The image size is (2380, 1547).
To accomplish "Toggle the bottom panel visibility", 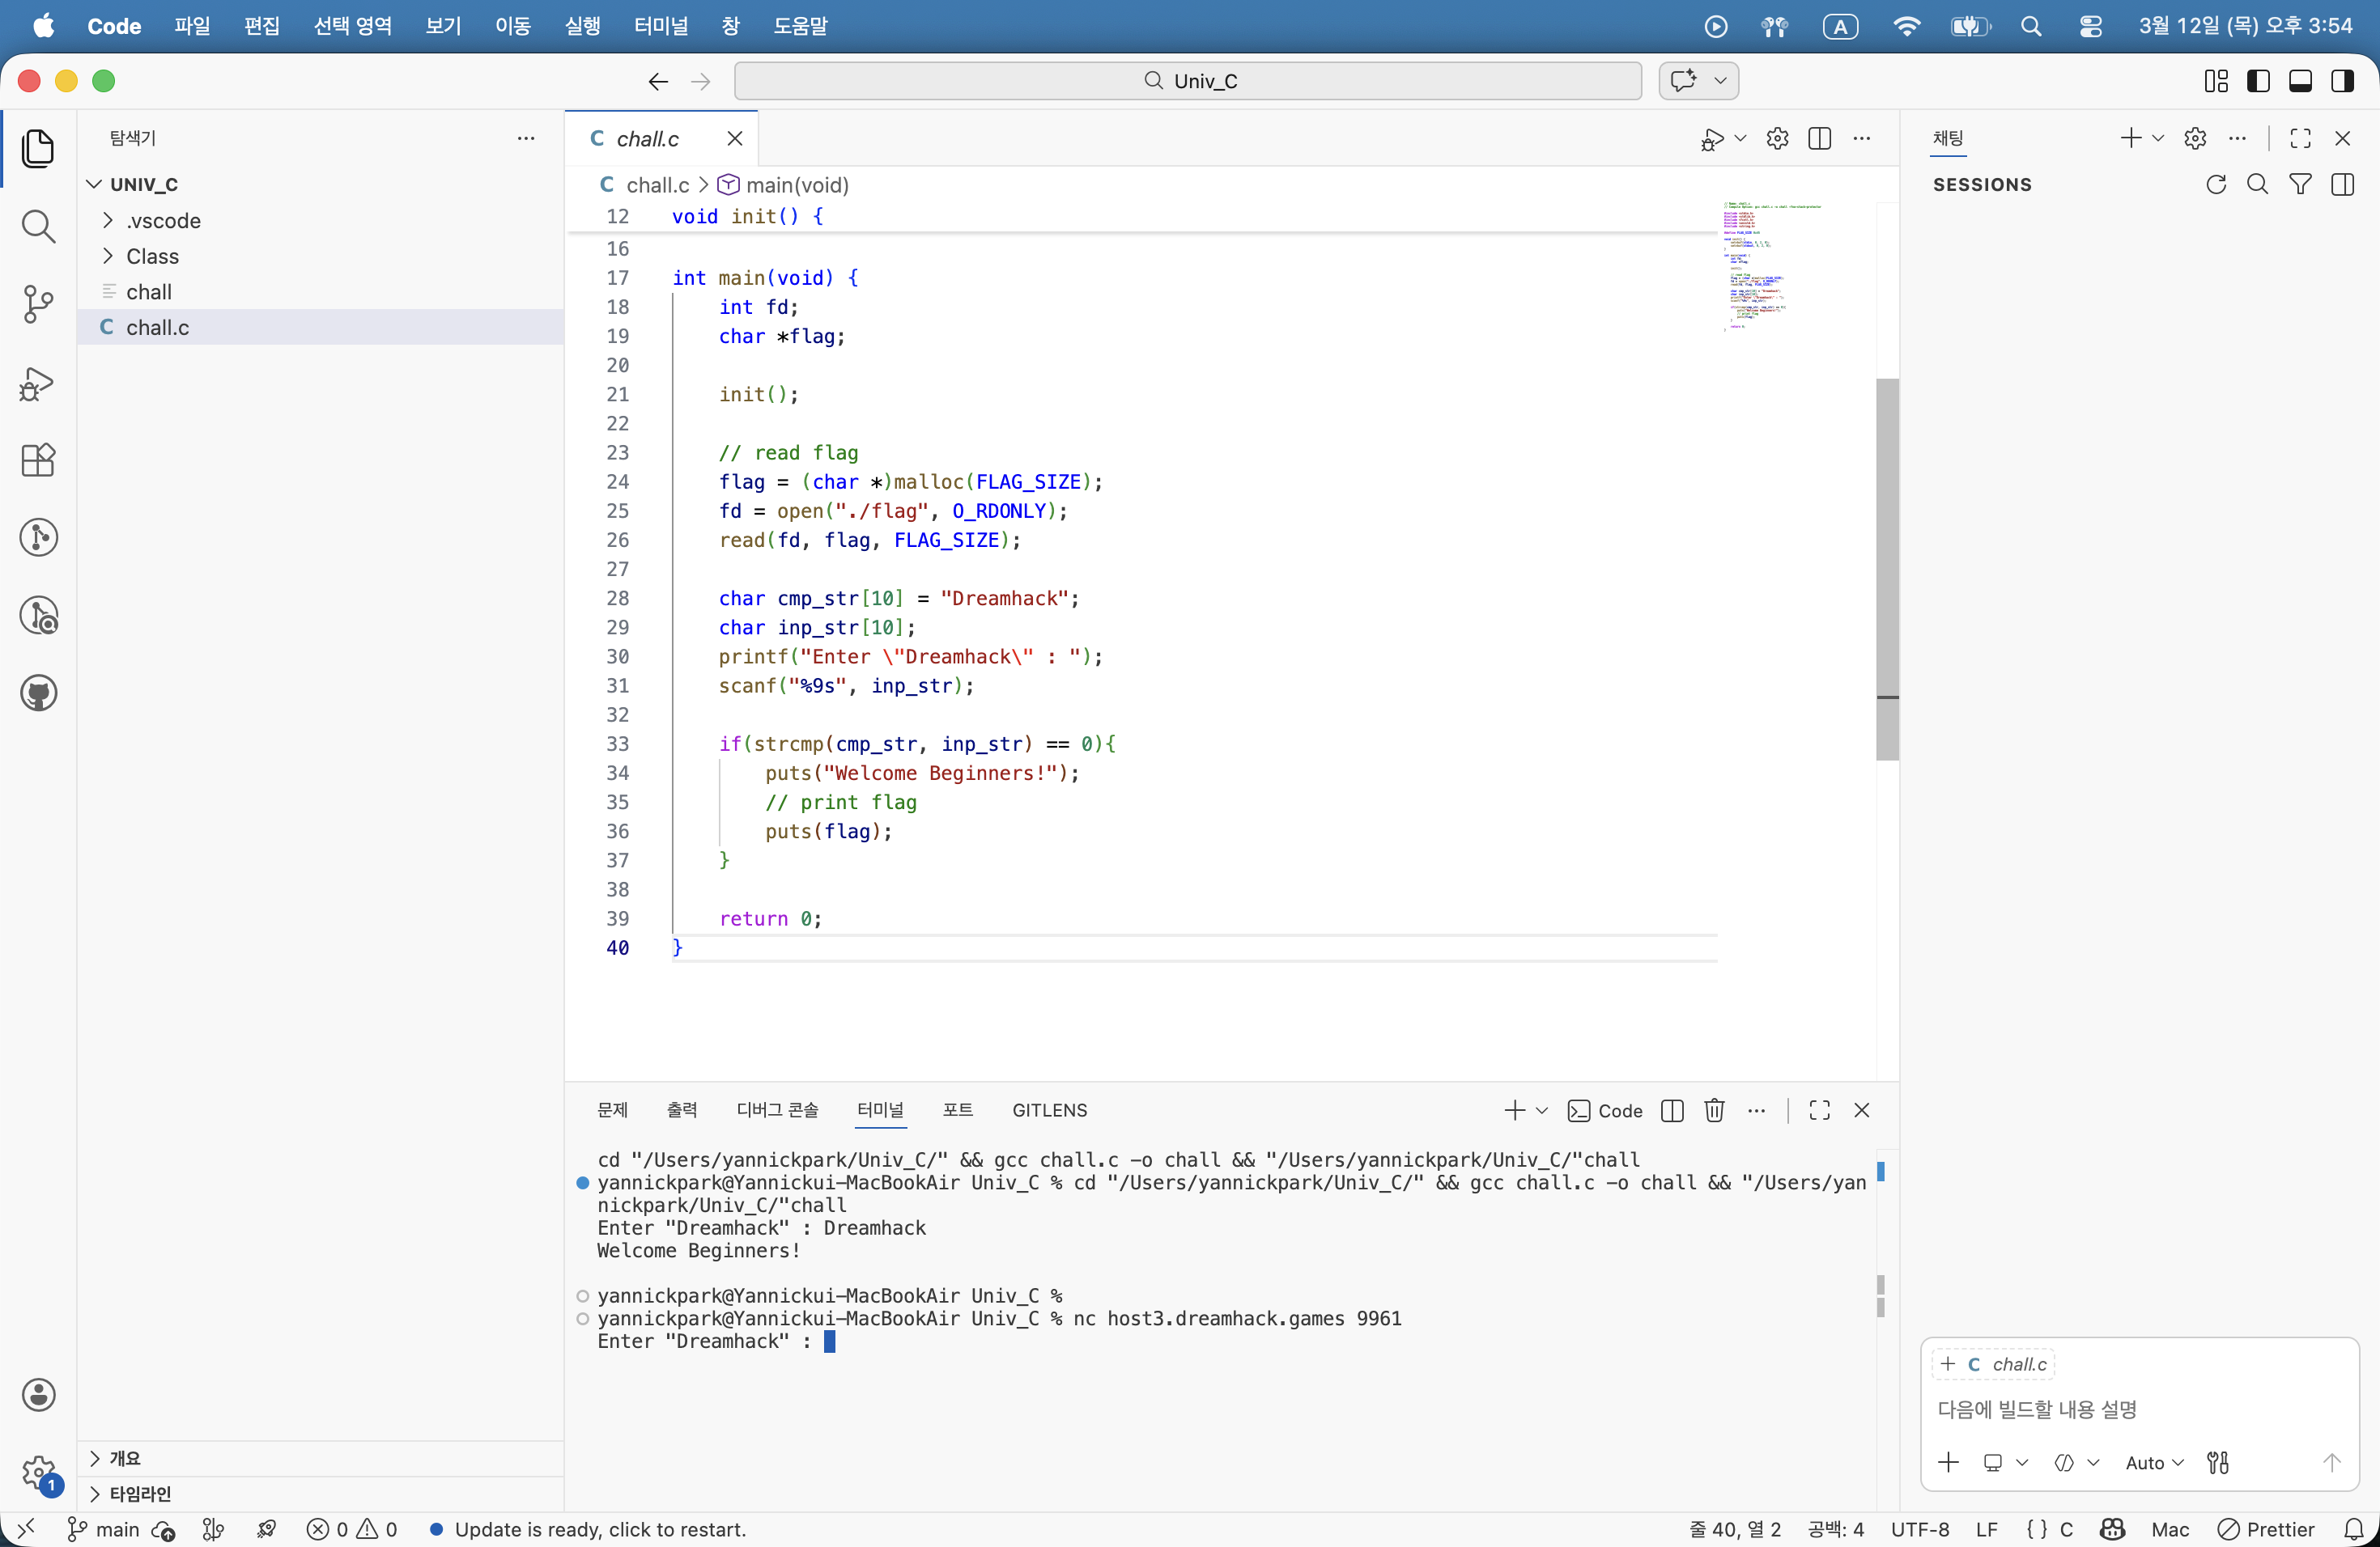I will [x=2299, y=81].
